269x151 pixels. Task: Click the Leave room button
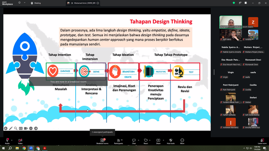click(262, 141)
